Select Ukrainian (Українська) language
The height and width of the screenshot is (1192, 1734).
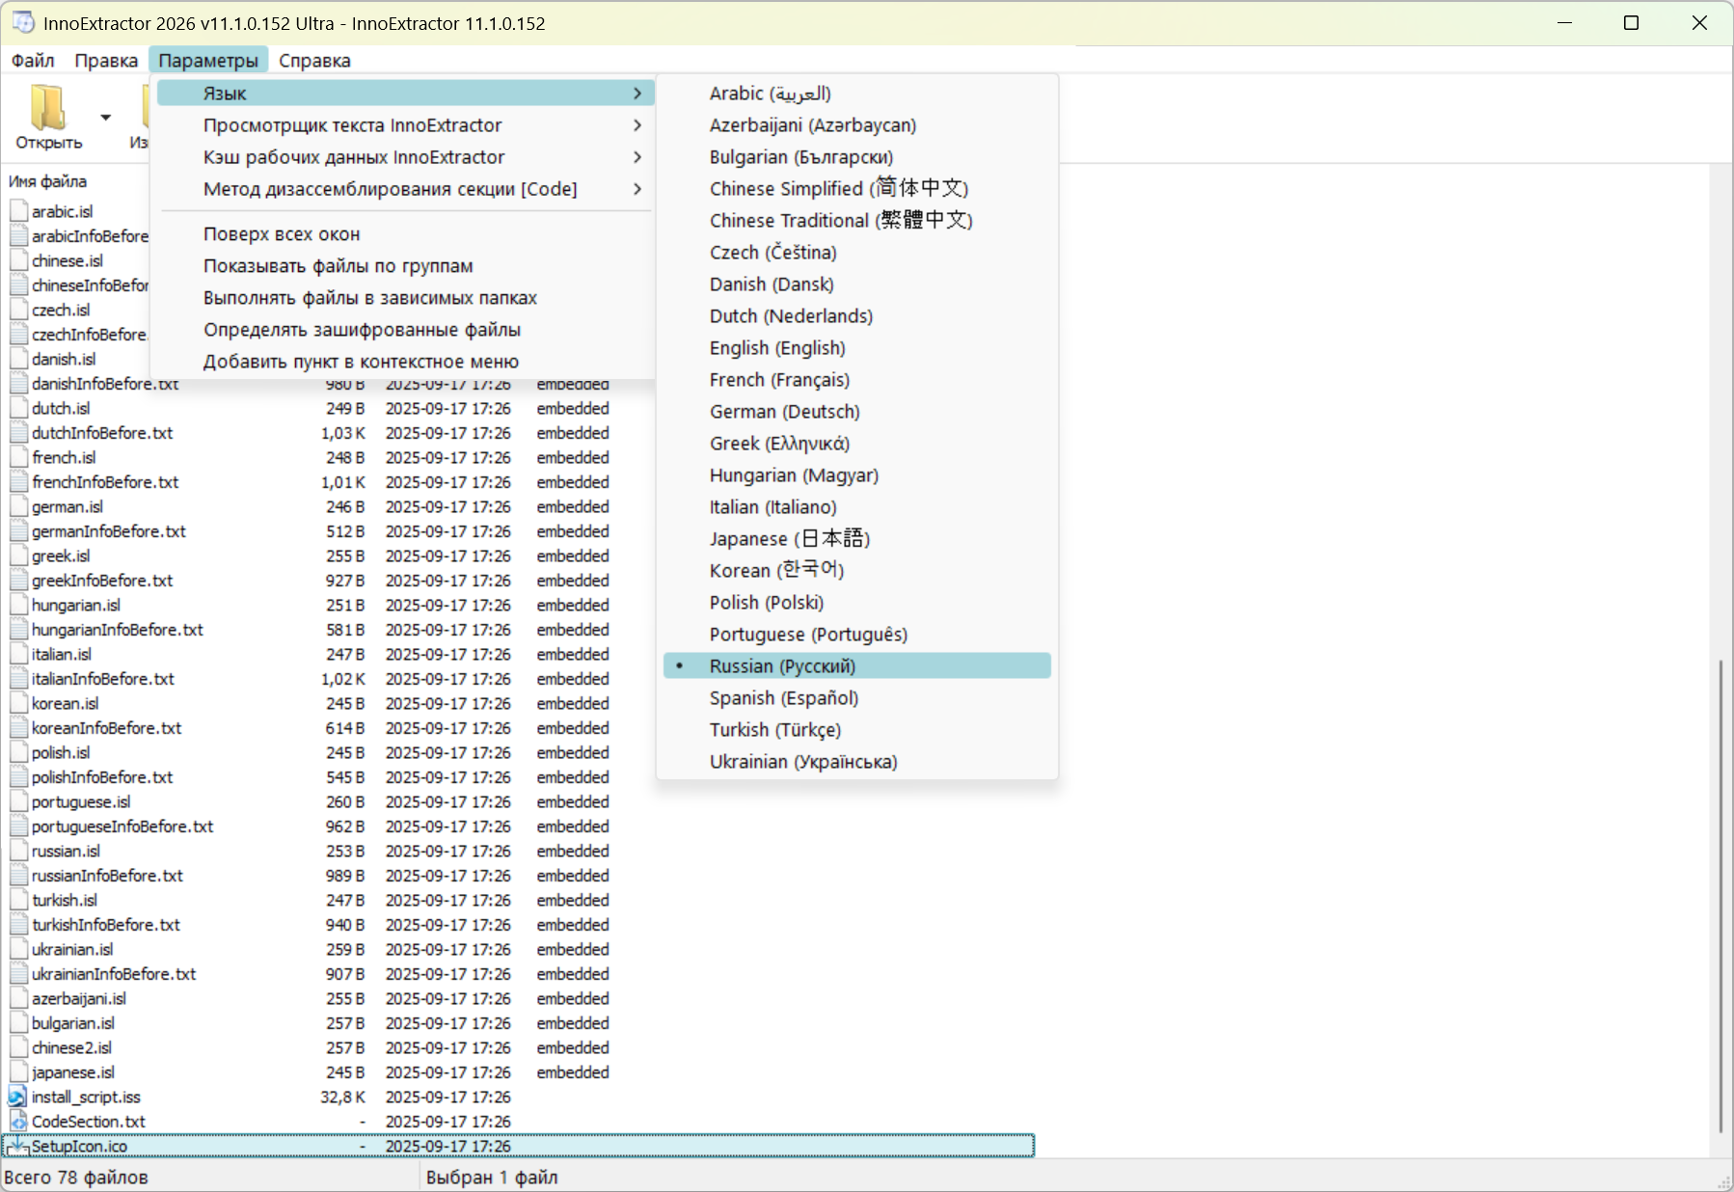(857, 762)
